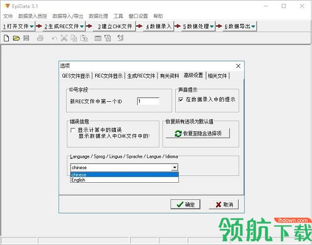Click the field pick list grid icon

98,38
